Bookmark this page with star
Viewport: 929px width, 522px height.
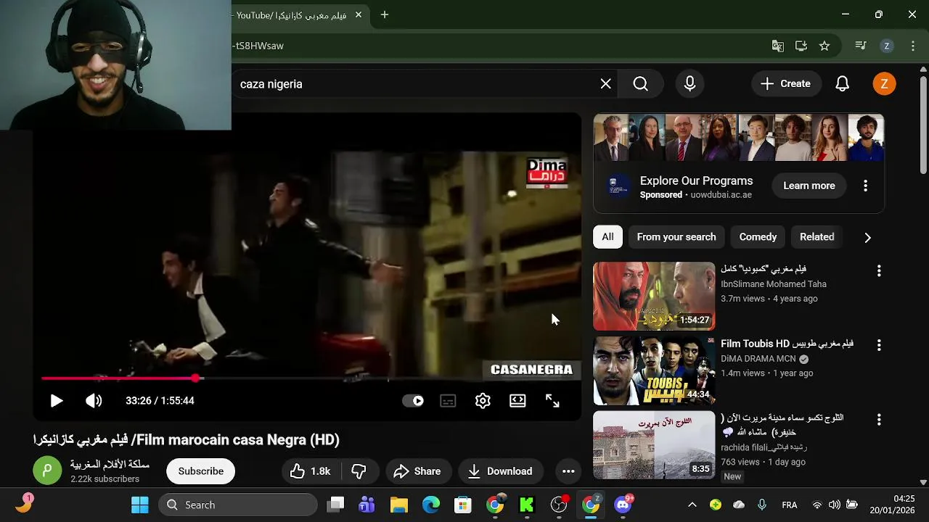[824, 46]
